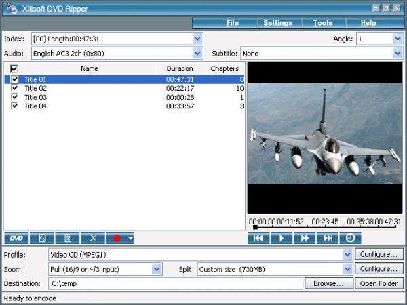The image size is (407, 305).
Task: Expand the Zoom dropdown
Action: pyautogui.click(x=157, y=269)
